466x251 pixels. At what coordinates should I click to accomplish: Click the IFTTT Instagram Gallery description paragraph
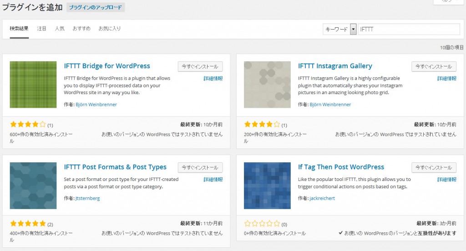(x=350, y=85)
